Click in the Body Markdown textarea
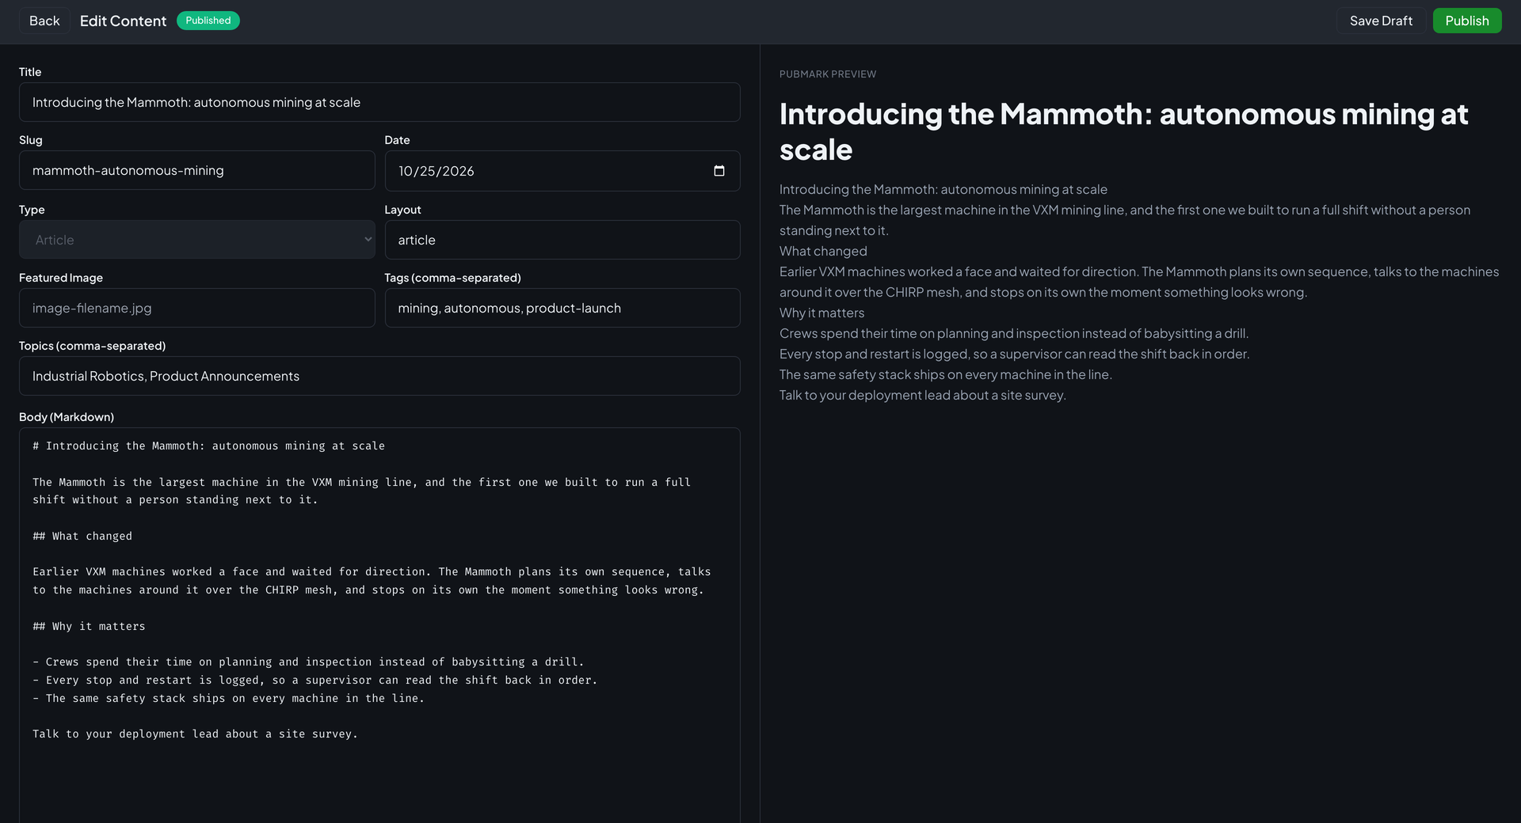This screenshot has height=823, width=1521. tap(379, 625)
